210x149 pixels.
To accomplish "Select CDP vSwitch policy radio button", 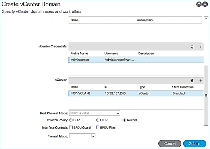I will pos(71,120).
